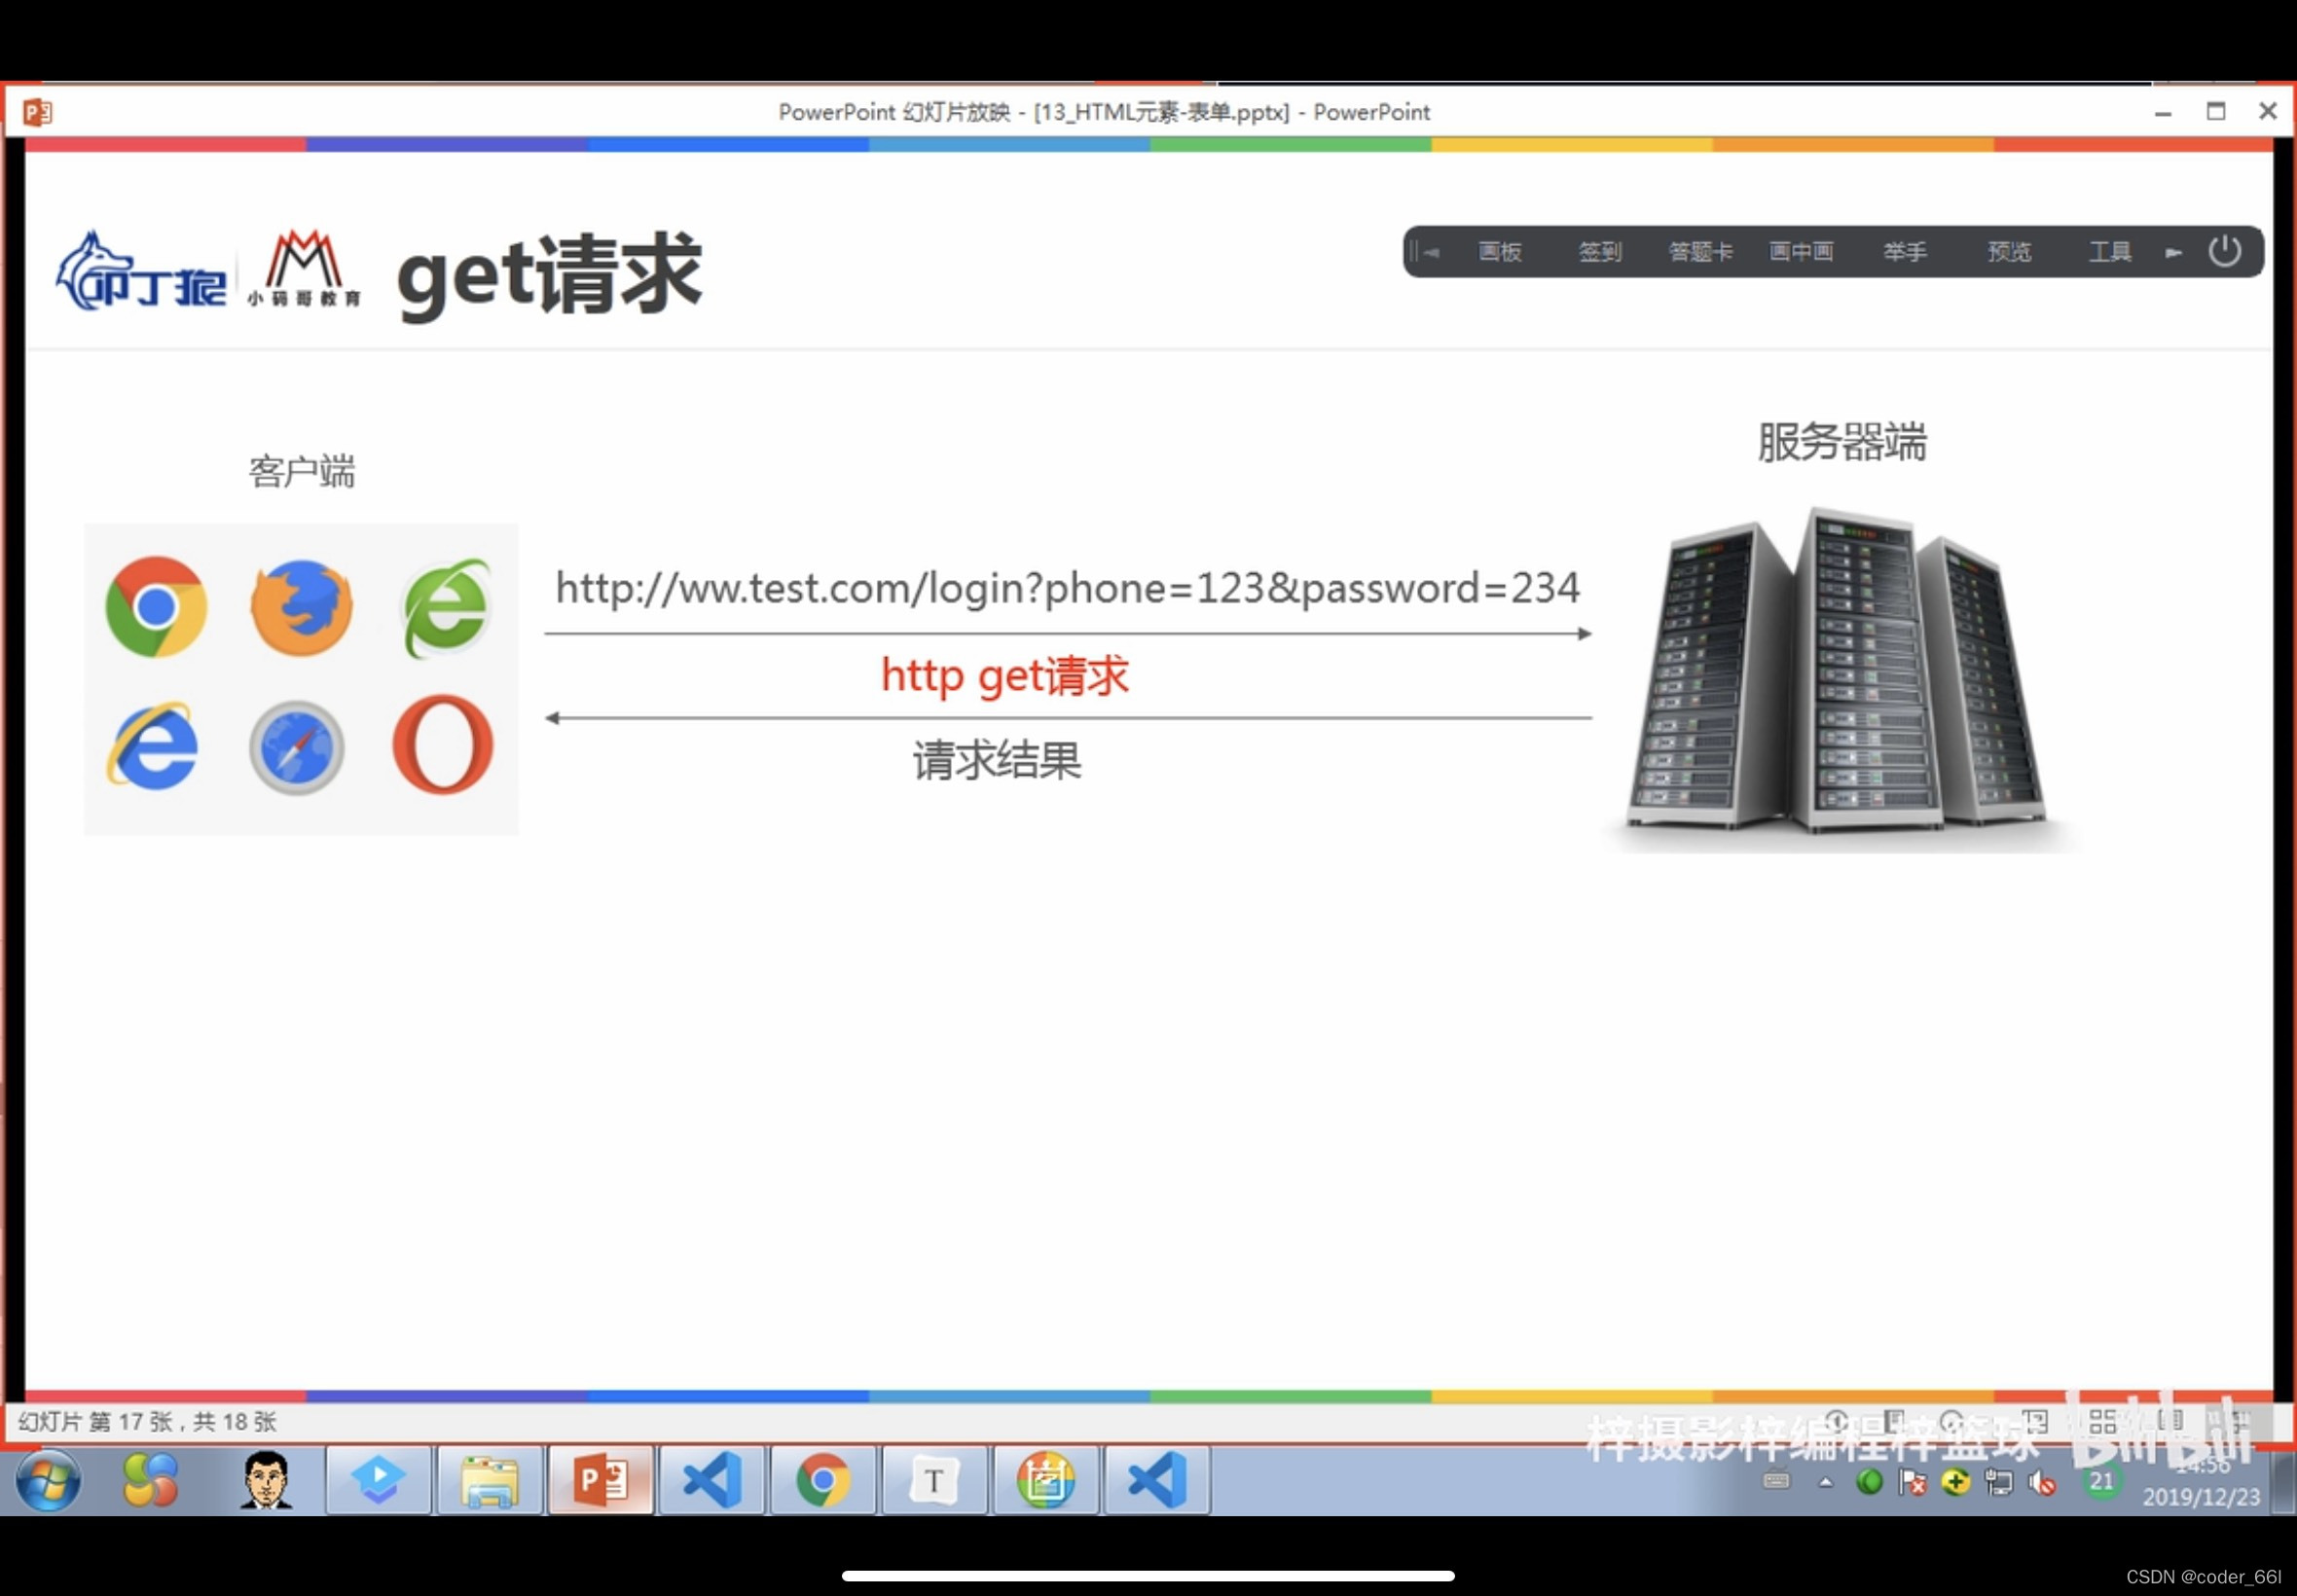Open Typora T icon on taskbar
Screen dimensions: 2297x1596
pos(933,1480)
